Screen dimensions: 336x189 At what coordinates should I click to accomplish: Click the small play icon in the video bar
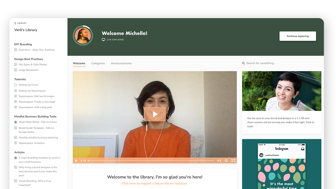[76, 161]
